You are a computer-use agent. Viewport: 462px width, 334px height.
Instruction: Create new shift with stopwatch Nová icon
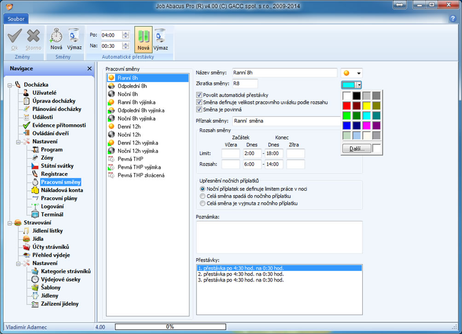(56, 35)
